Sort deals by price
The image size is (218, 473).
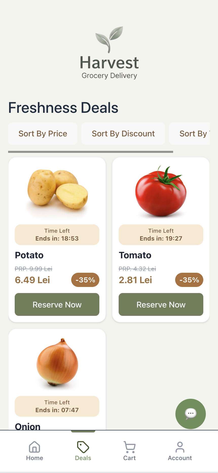point(43,134)
